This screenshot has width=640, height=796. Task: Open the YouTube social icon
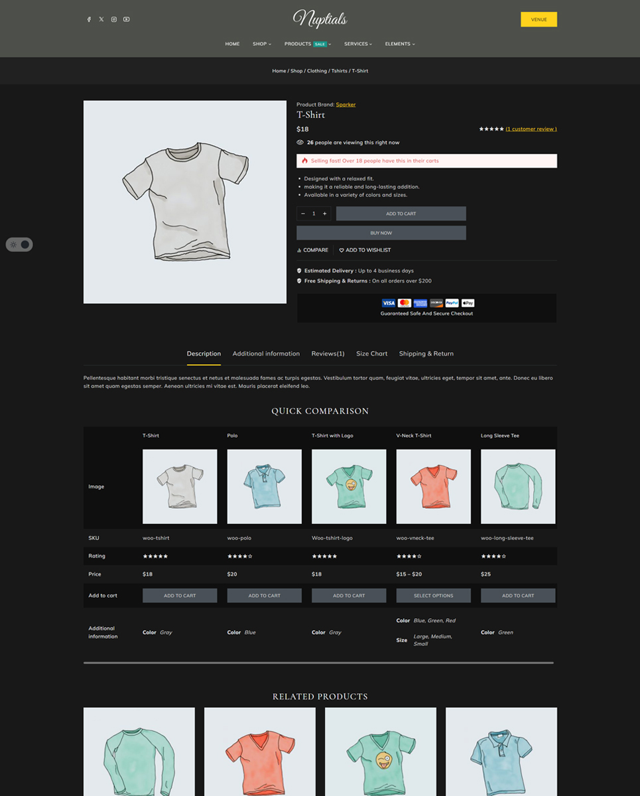(127, 19)
